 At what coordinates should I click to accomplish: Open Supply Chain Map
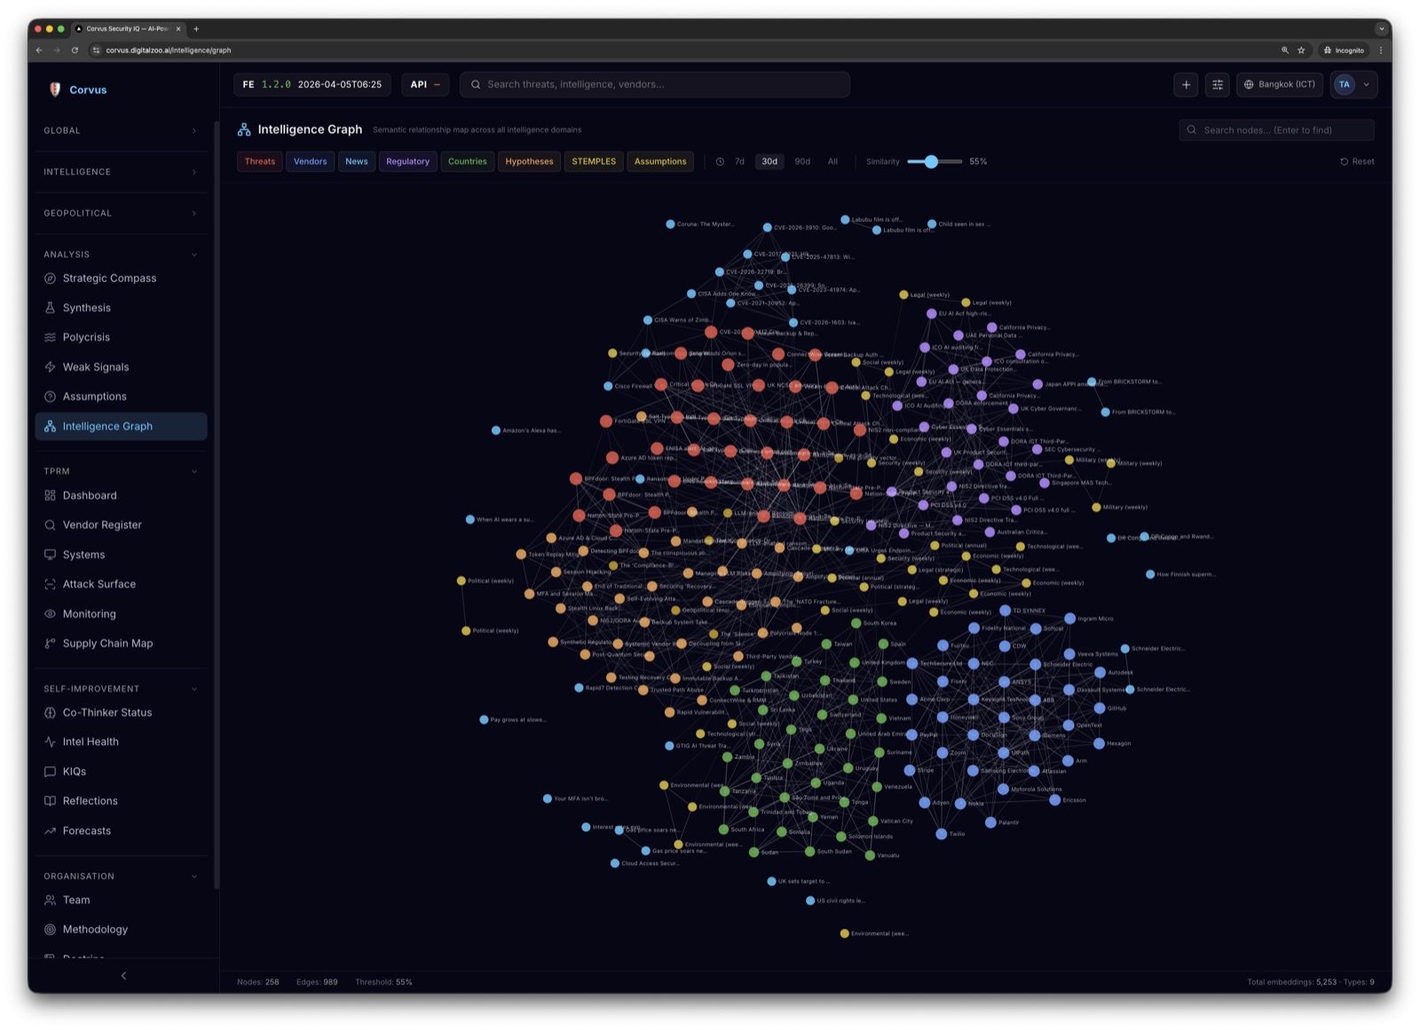point(121,644)
